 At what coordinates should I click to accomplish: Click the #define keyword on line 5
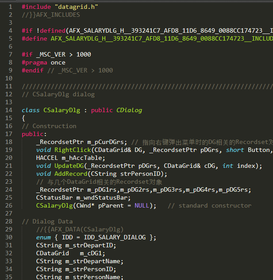click(35, 39)
